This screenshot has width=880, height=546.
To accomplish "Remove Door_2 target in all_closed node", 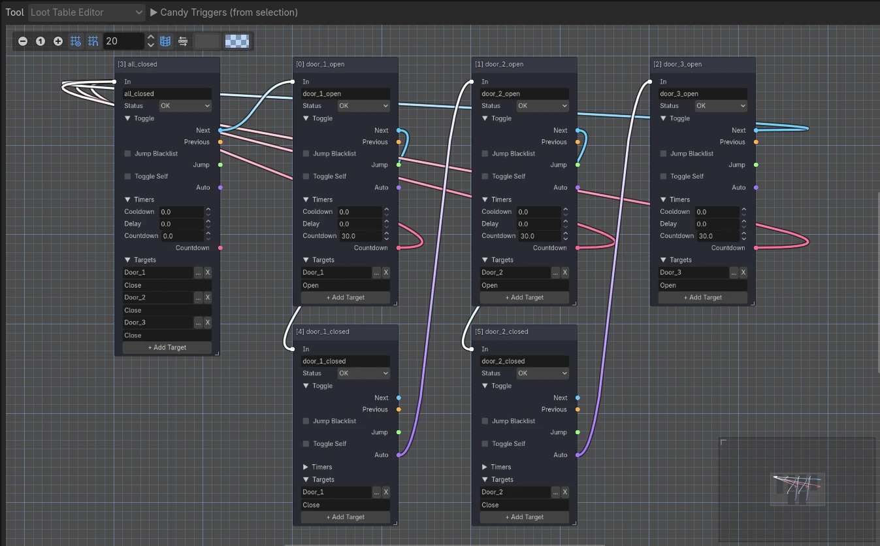I will (x=208, y=298).
